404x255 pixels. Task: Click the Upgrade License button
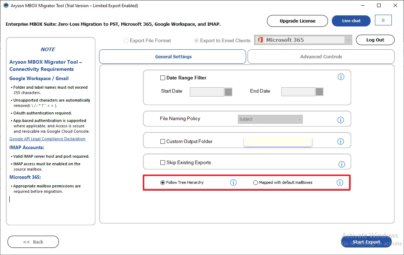point(297,21)
